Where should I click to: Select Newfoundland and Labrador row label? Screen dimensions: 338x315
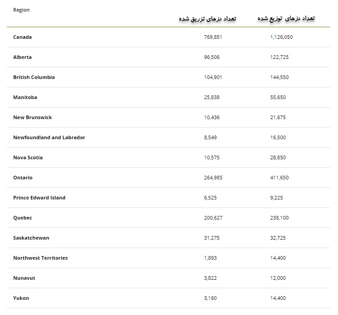click(49, 137)
